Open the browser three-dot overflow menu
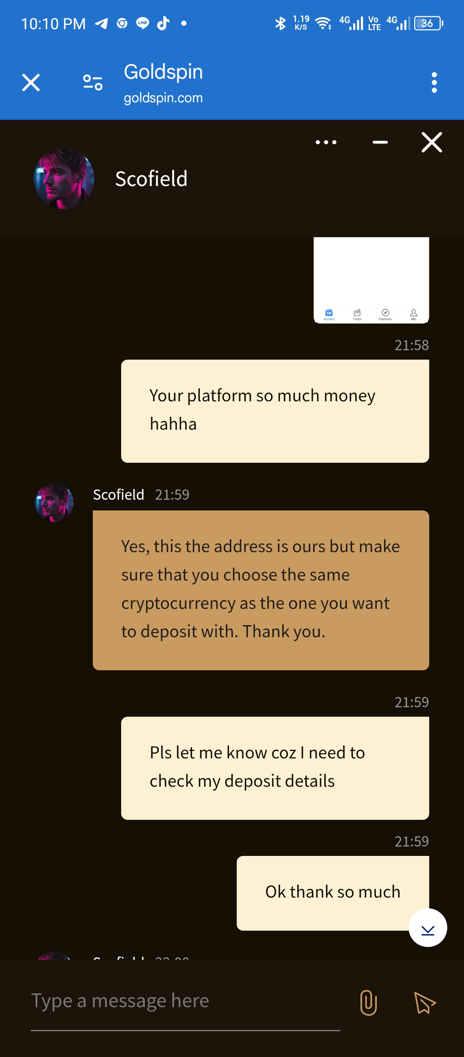Screen dimensions: 464x1057 click(x=434, y=82)
